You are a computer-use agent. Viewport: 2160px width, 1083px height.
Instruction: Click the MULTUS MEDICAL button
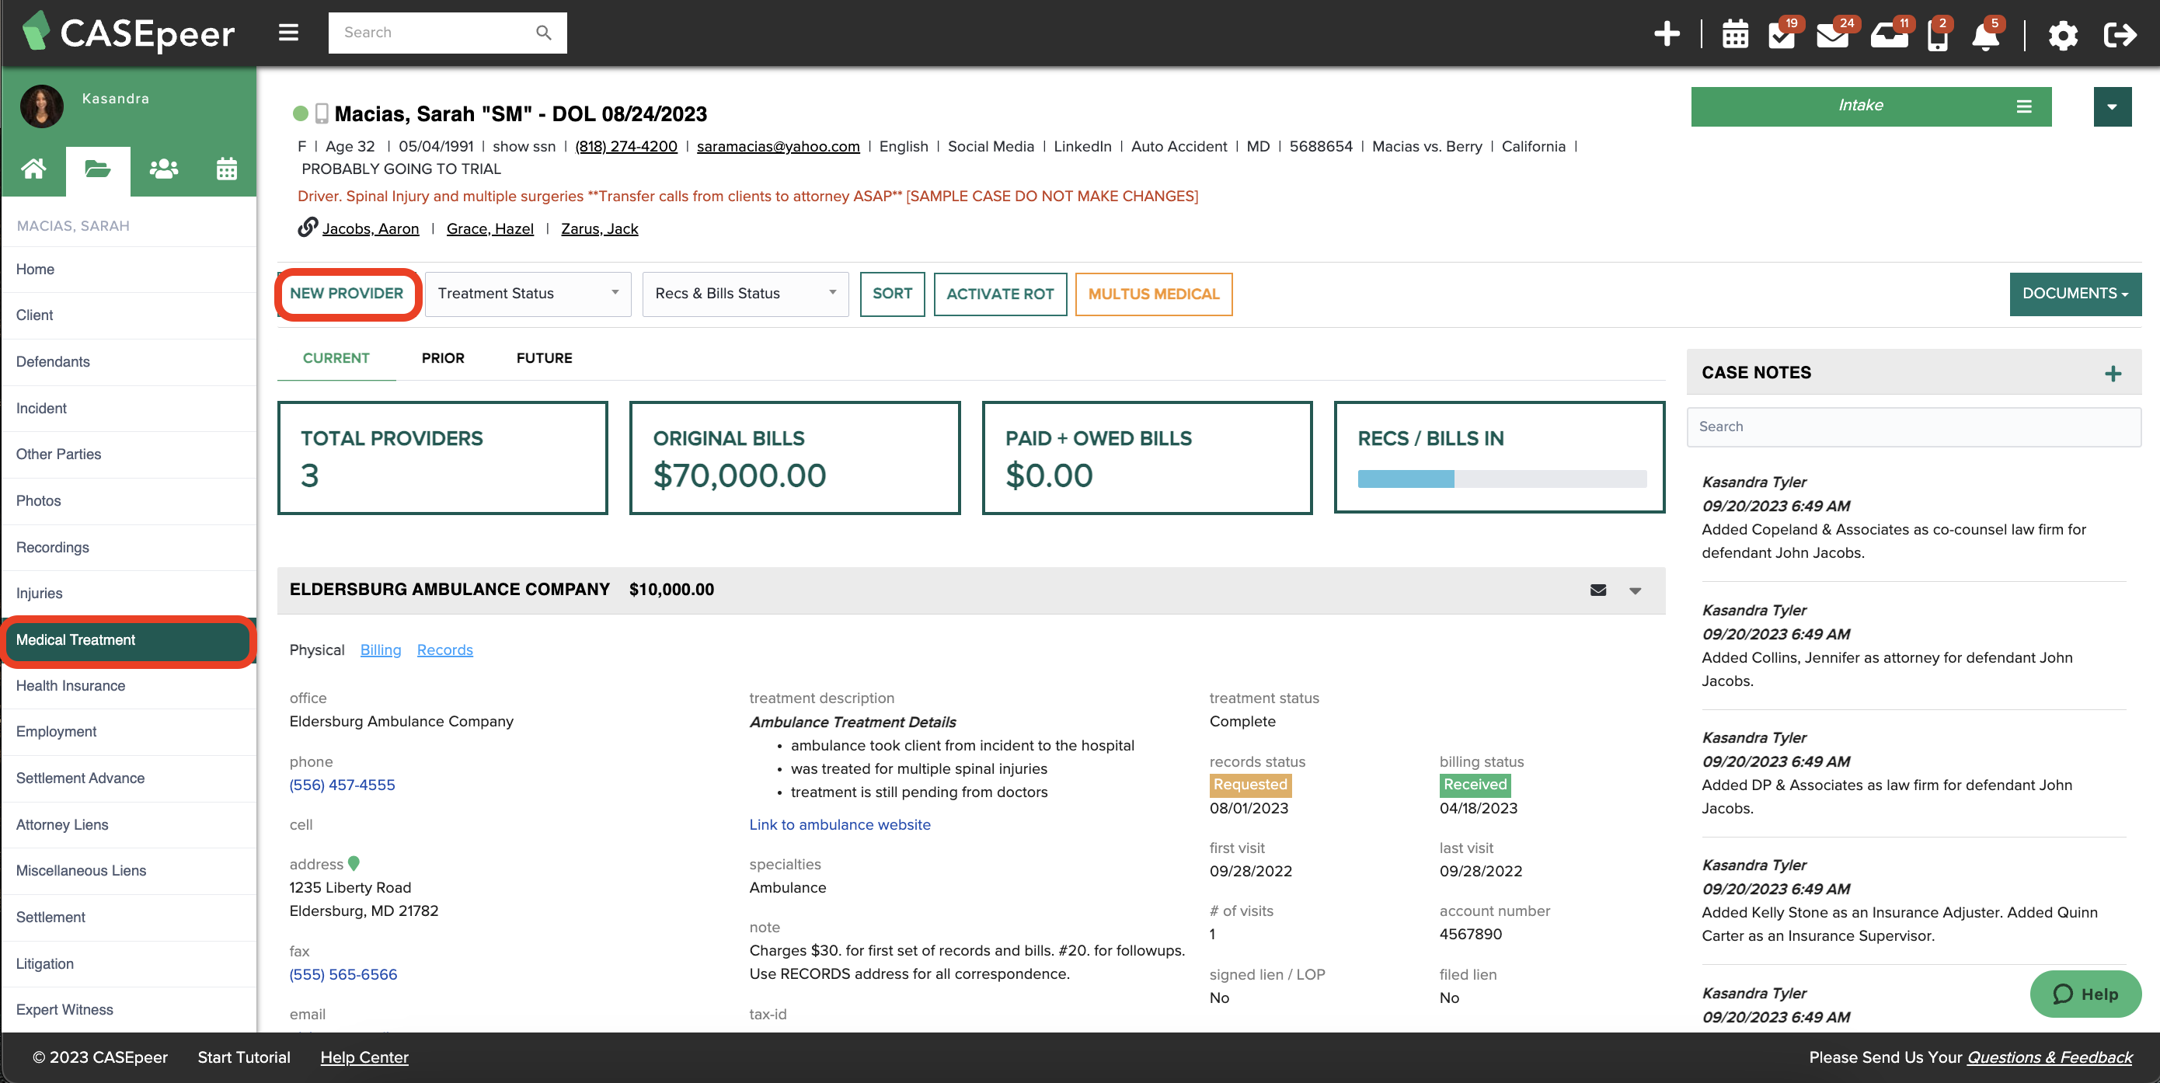tap(1153, 294)
